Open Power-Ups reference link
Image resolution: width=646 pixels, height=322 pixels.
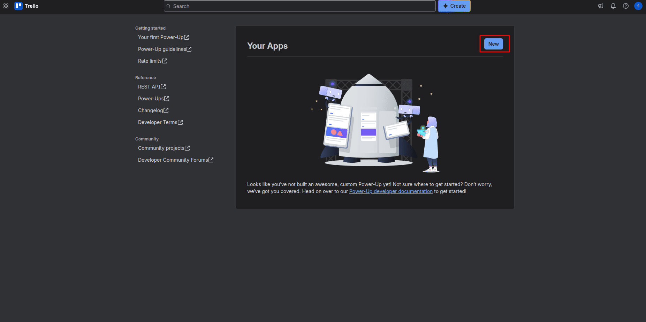(x=154, y=99)
